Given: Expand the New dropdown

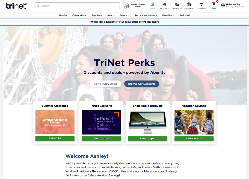Looking at the screenshot, I should point(111,15).
